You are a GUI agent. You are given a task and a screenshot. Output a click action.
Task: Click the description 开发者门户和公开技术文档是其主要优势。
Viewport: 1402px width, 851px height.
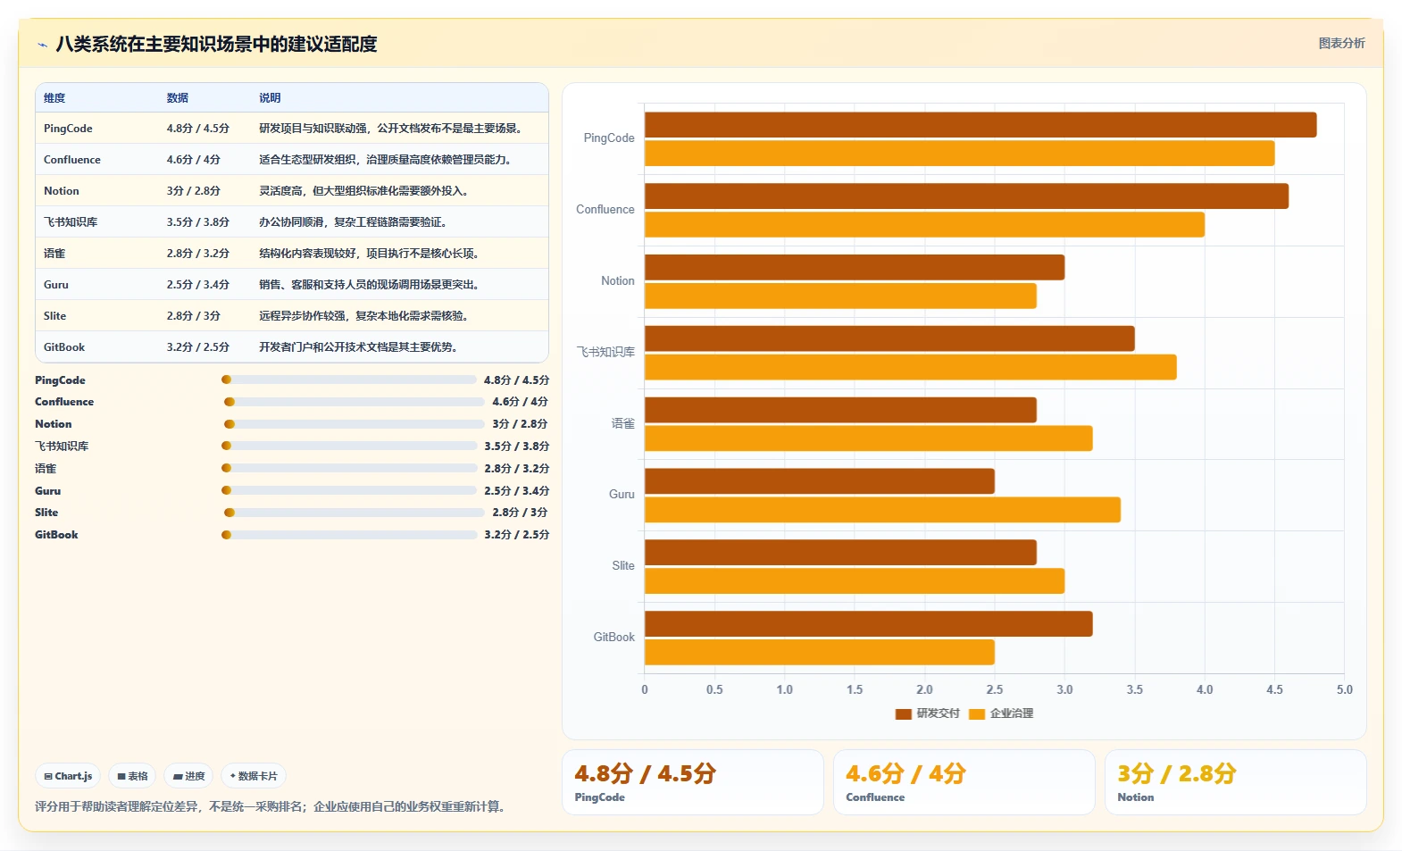(x=358, y=347)
